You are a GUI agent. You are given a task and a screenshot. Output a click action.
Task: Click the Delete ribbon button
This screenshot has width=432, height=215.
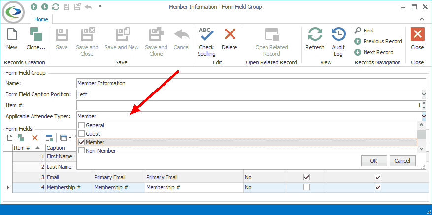pyautogui.click(x=230, y=39)
